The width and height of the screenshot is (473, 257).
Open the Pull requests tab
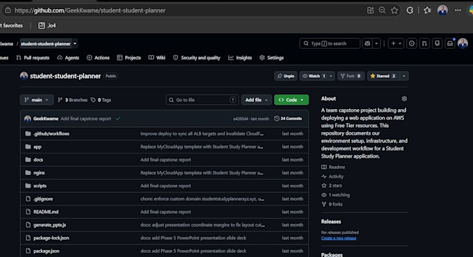point(33,58)
